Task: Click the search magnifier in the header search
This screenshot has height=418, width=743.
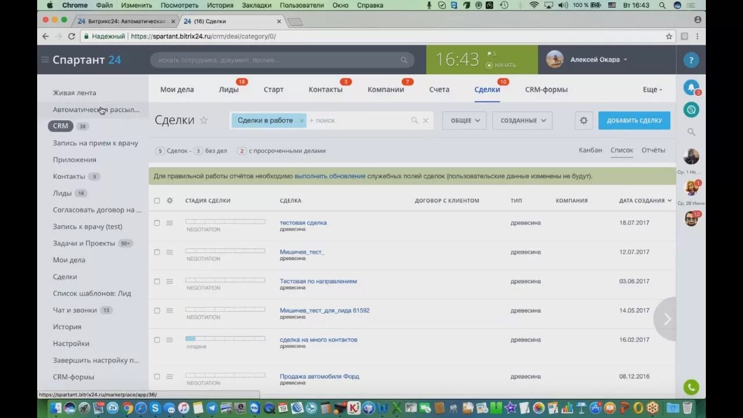Action: click(x=404, y=60)
